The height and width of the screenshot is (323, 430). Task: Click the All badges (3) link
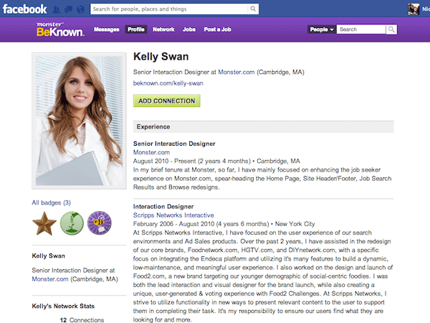tap(52, 202)
